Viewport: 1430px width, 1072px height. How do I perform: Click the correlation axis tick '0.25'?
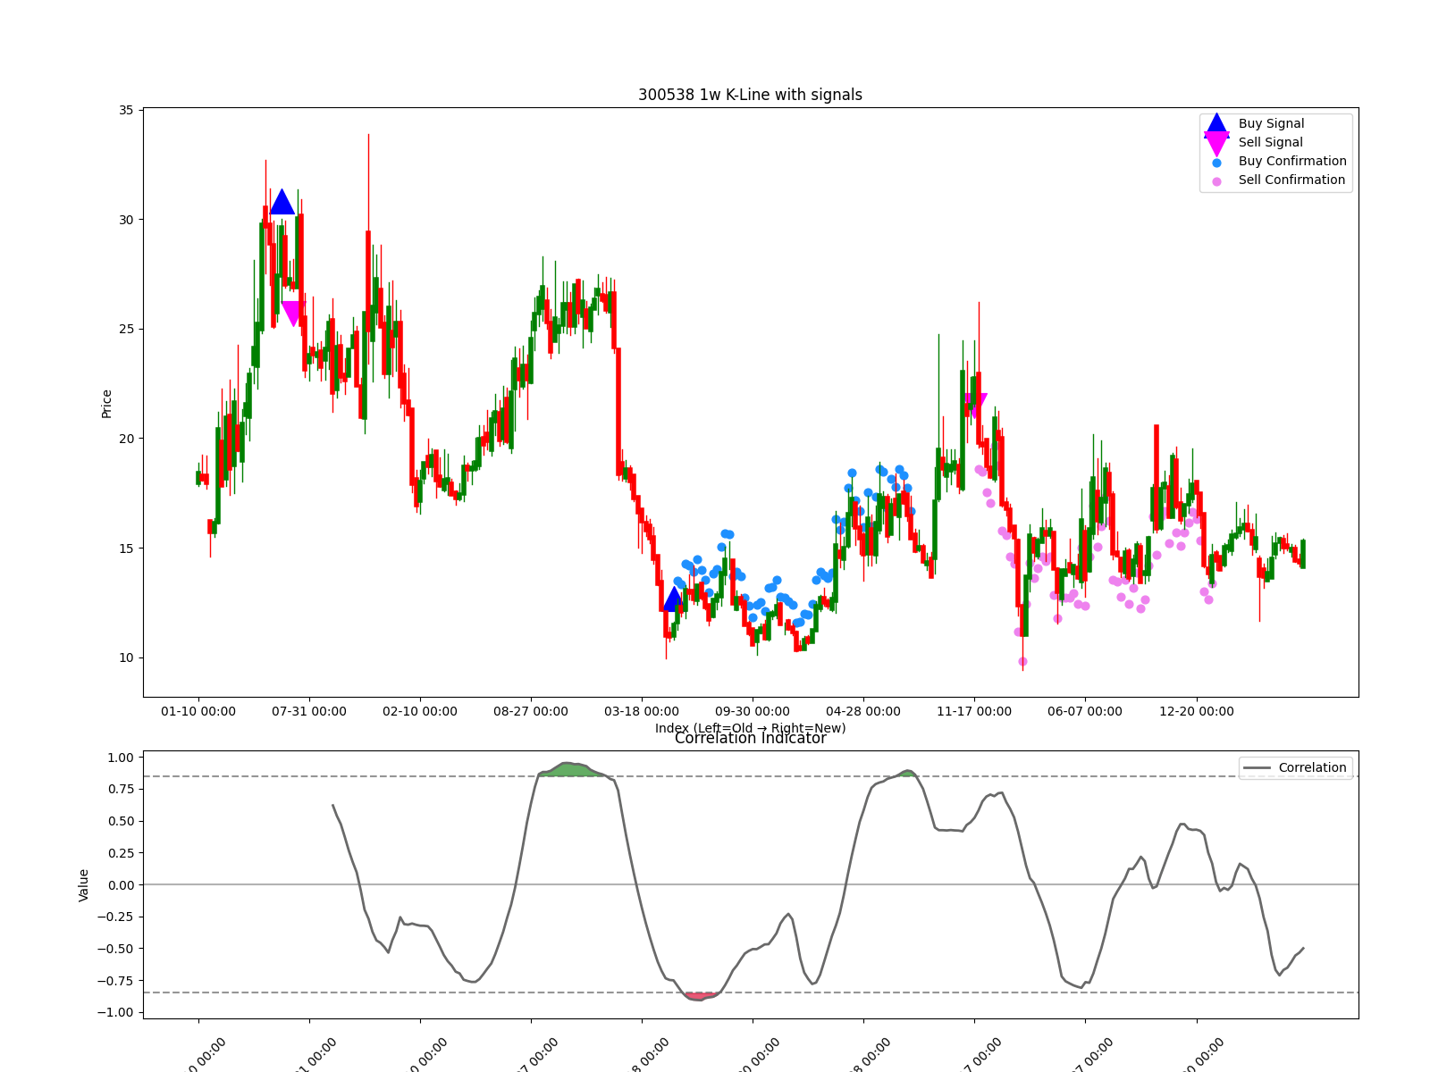click(x=121, y=854)
